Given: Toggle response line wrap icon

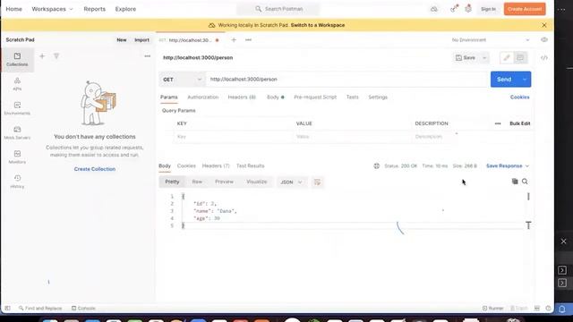Looking at the screenshot, I should pyautogui.click(x=317, y=182).
